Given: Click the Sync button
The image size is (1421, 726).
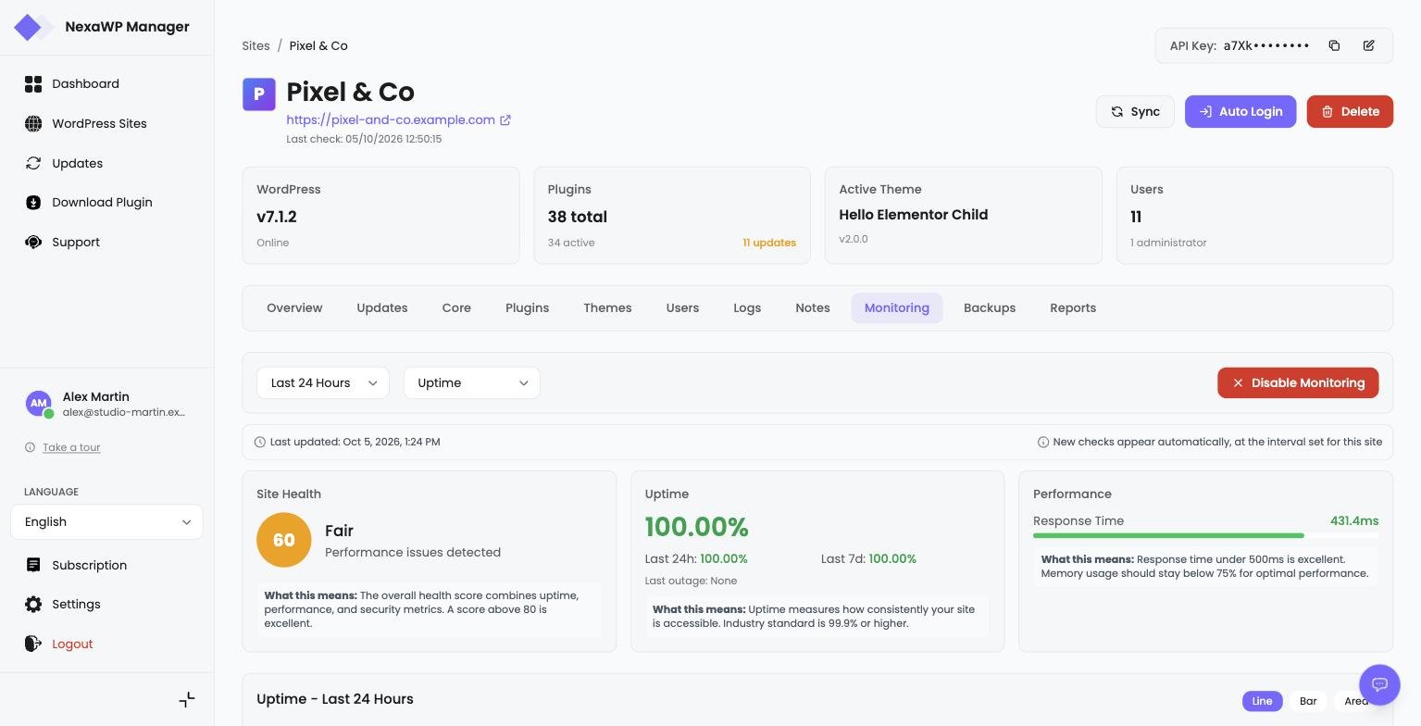Looking at the screenshot, I should 1135,112.
